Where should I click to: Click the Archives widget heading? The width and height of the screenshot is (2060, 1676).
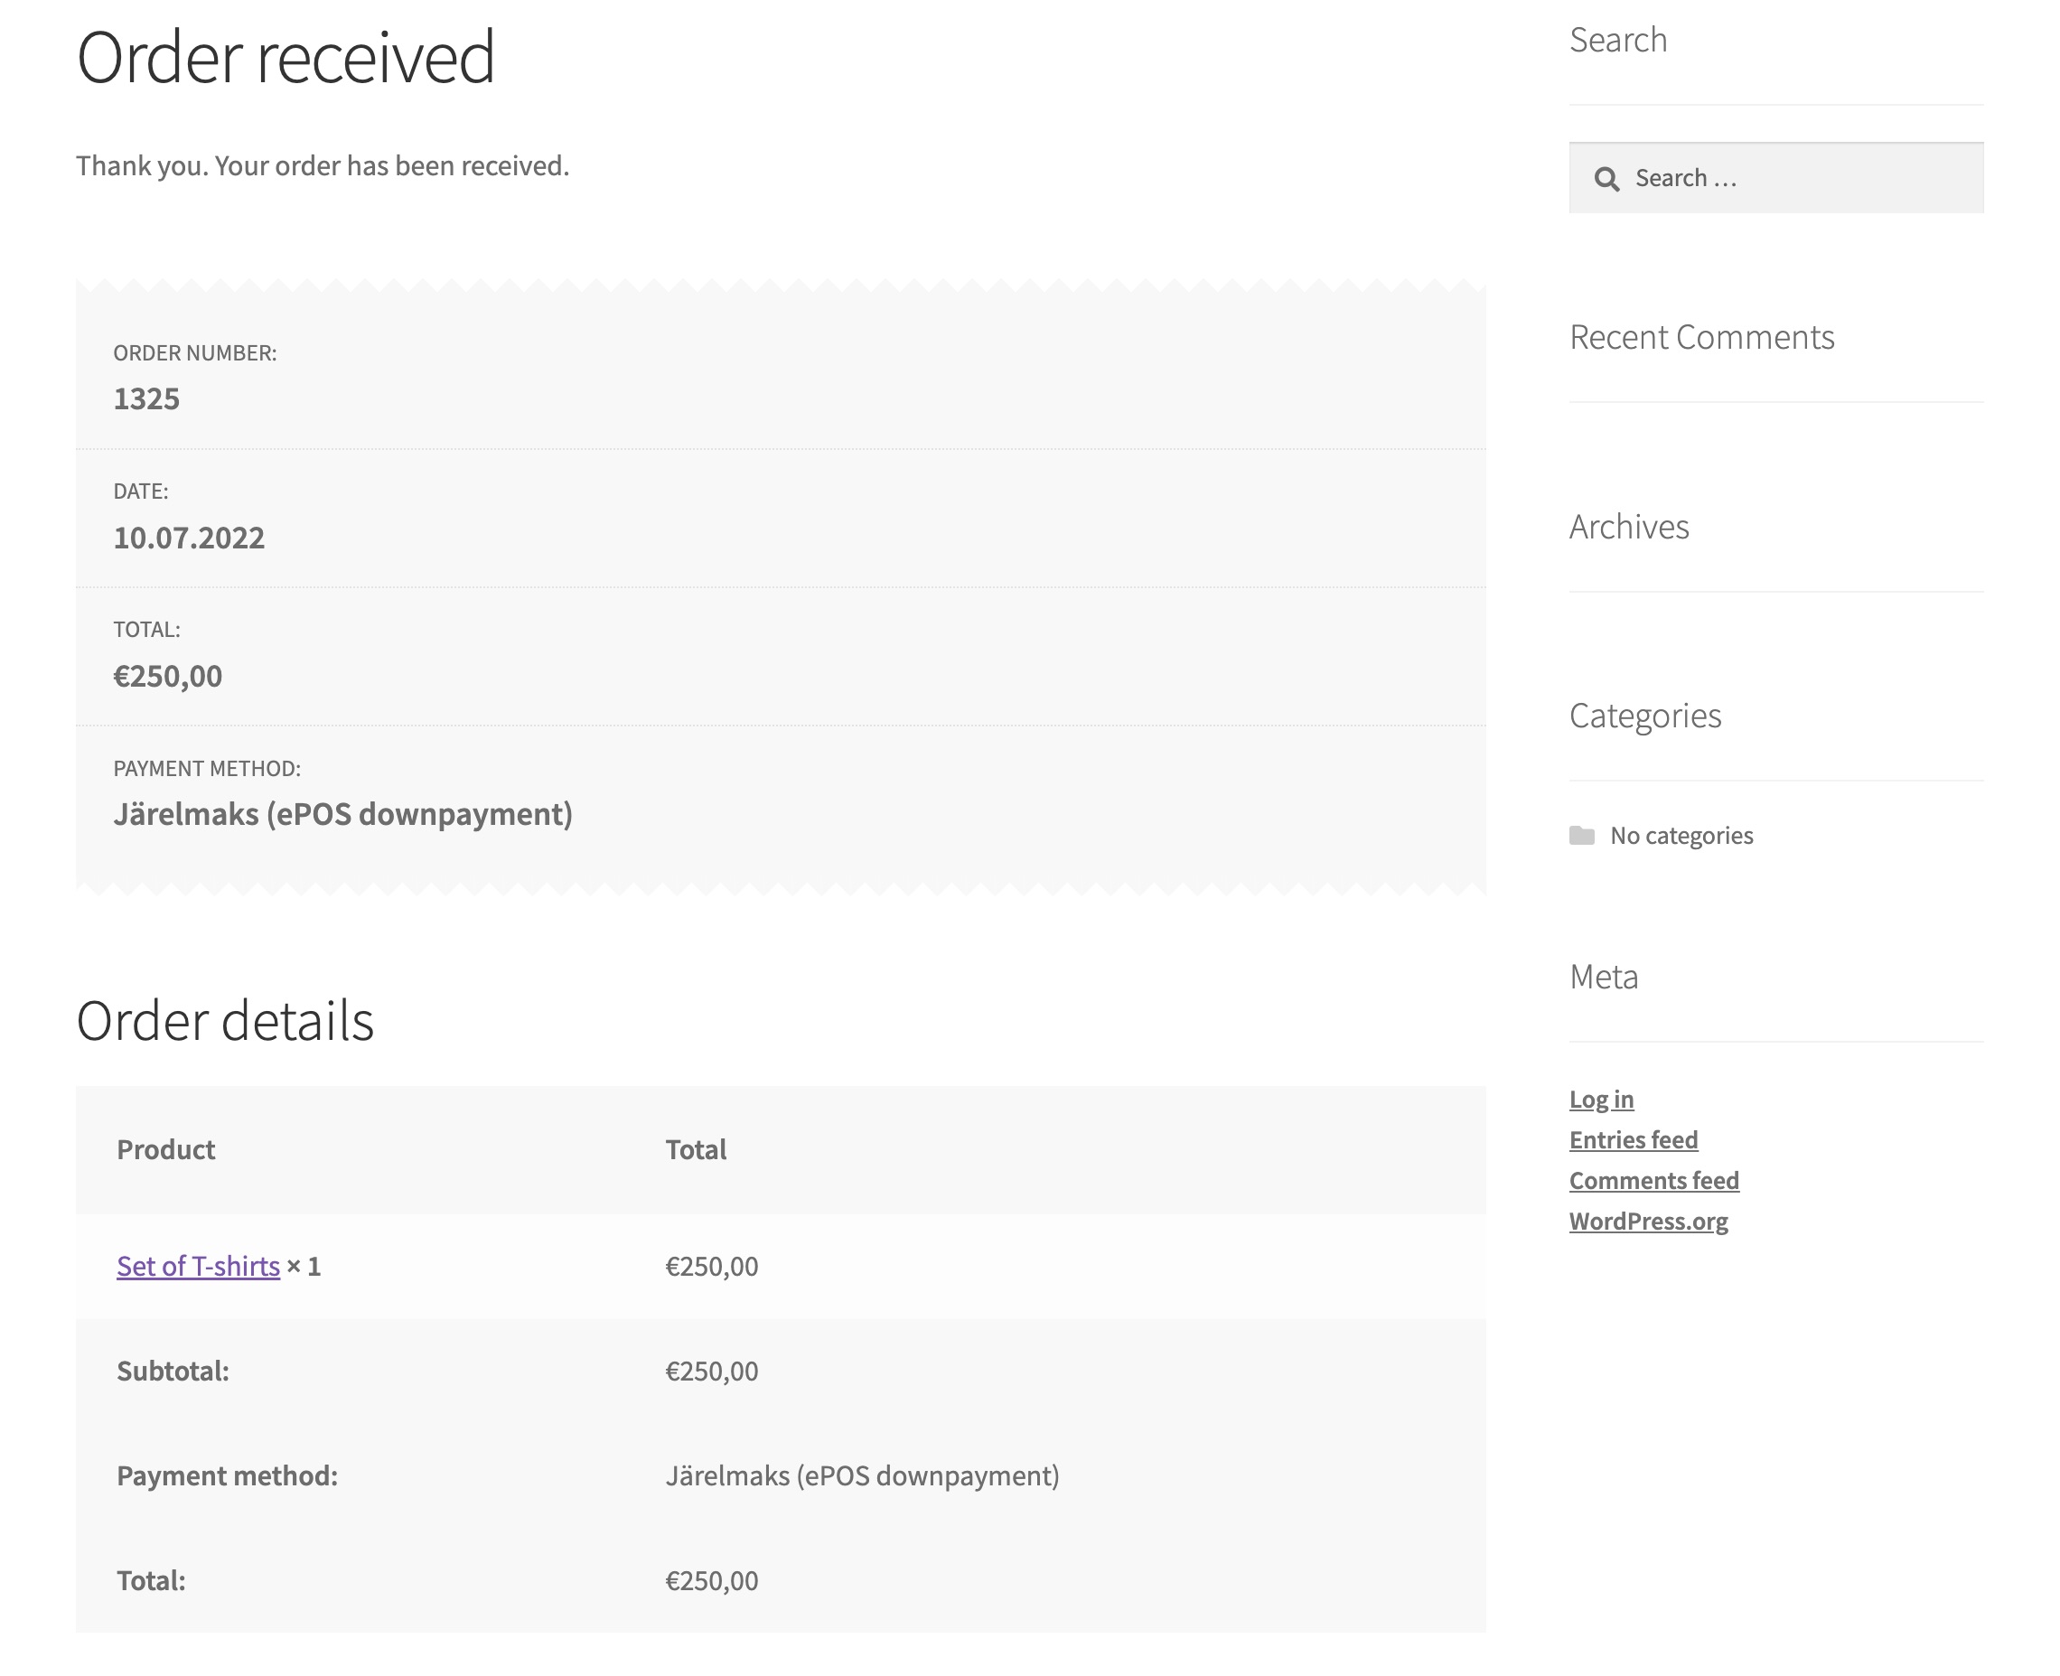pos(1628,526)
